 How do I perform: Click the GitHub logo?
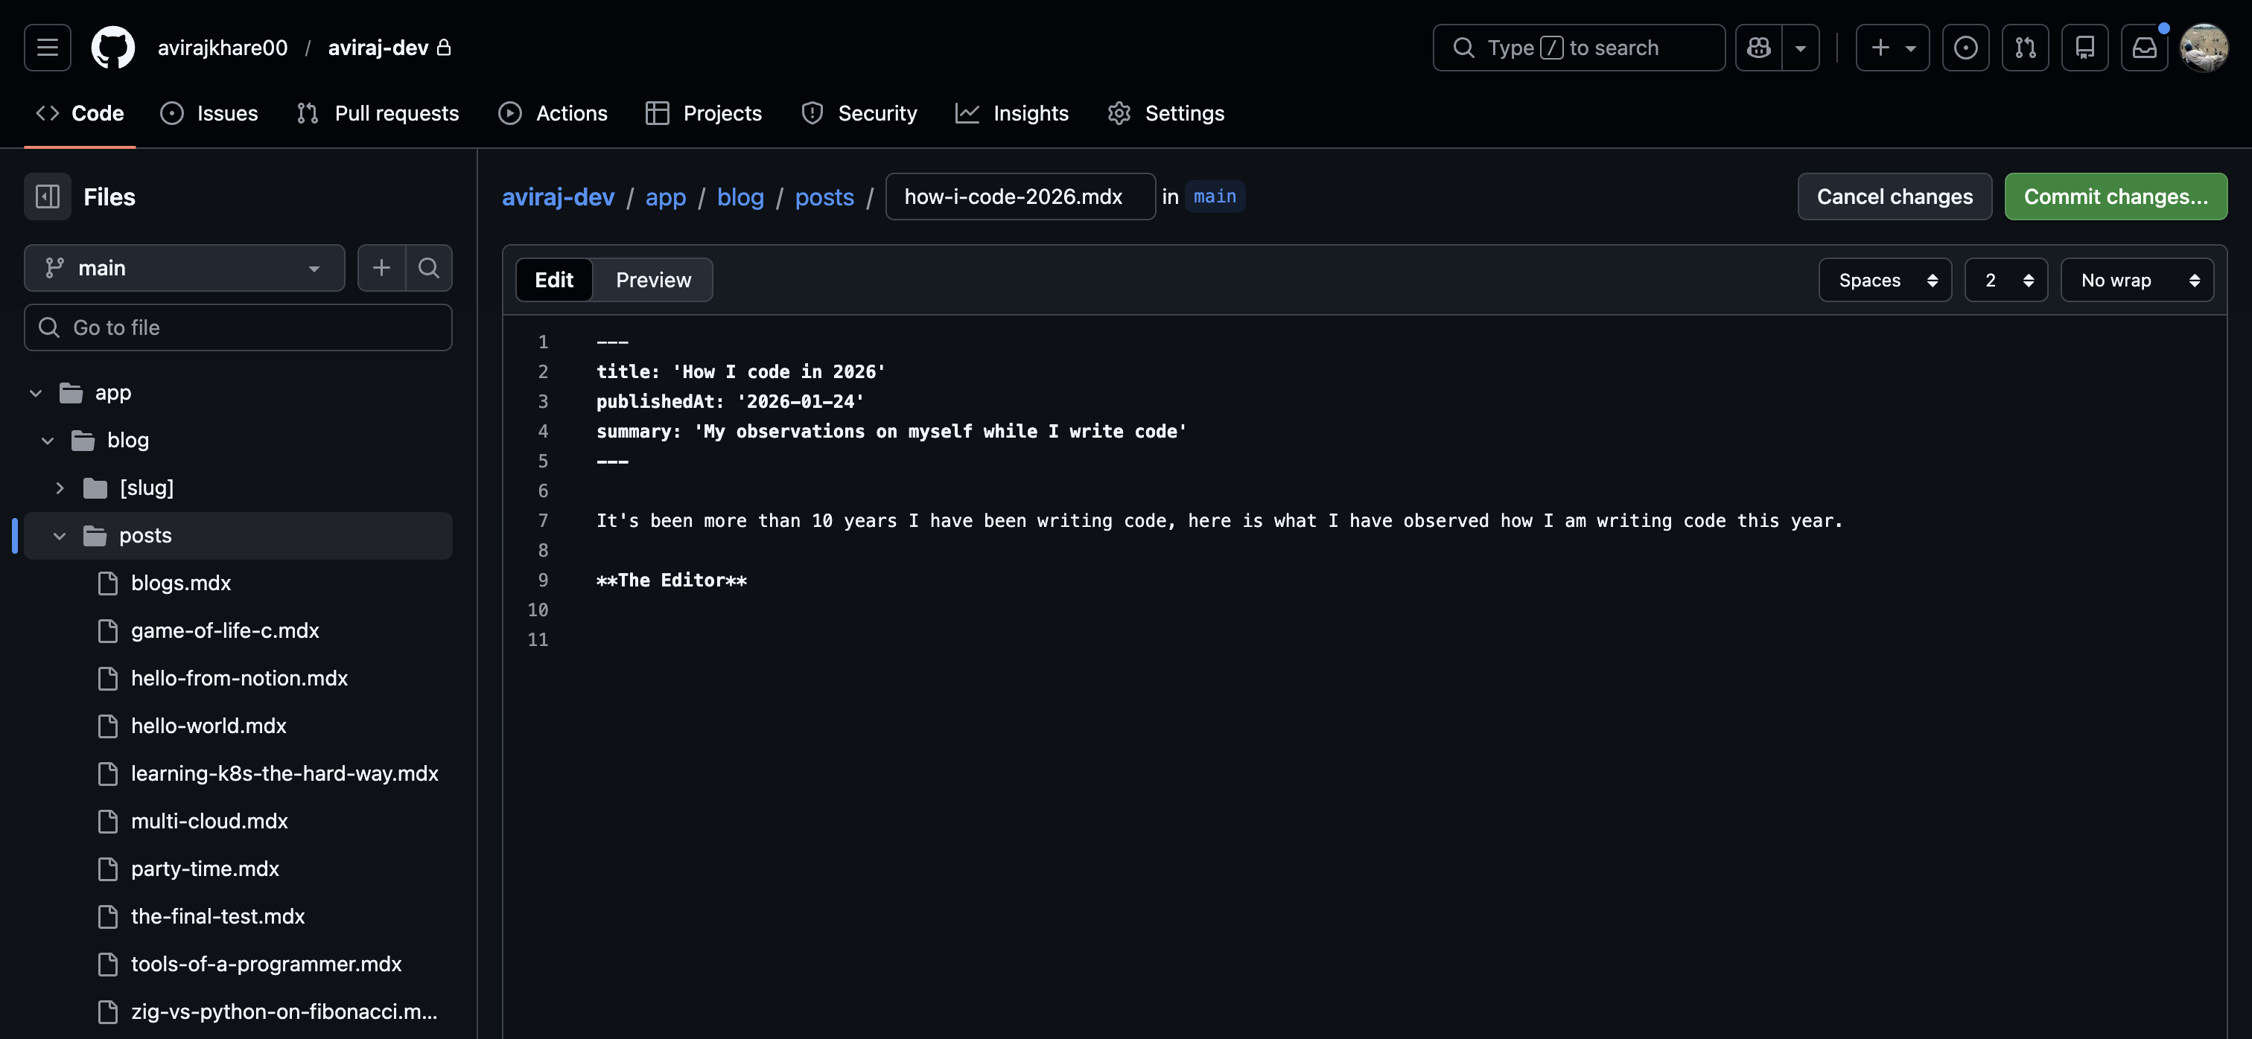114,47
